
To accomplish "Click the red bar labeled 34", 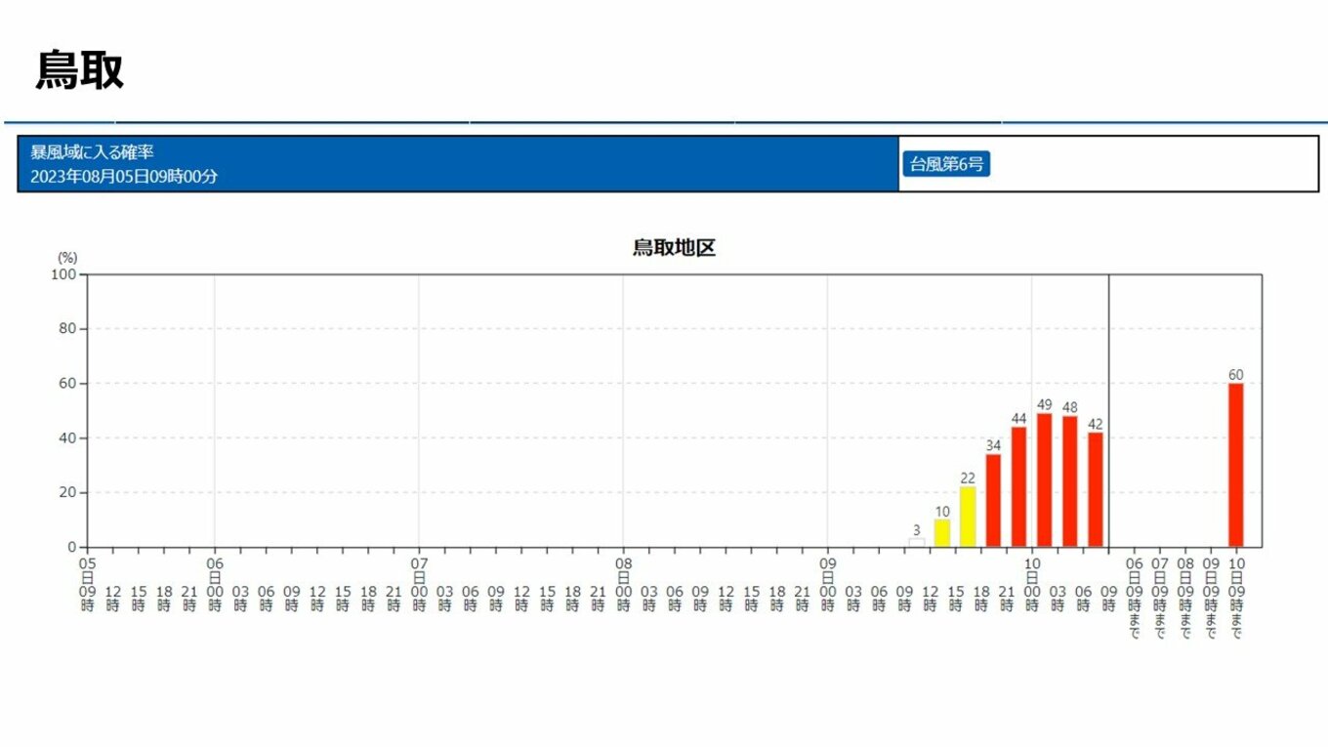I will (x=993, y=500).
